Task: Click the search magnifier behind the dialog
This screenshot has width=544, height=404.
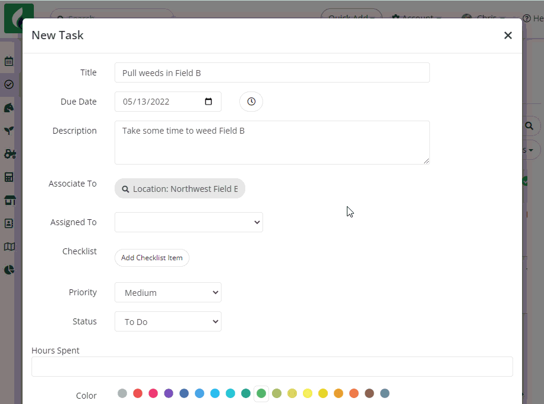Action: [529, 125]
